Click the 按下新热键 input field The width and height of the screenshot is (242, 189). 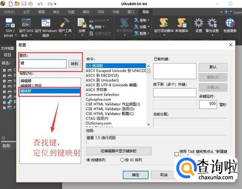tap(175, 93)
